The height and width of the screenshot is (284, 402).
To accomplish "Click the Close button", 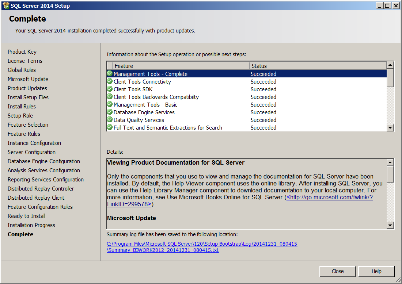I will 337,271.
